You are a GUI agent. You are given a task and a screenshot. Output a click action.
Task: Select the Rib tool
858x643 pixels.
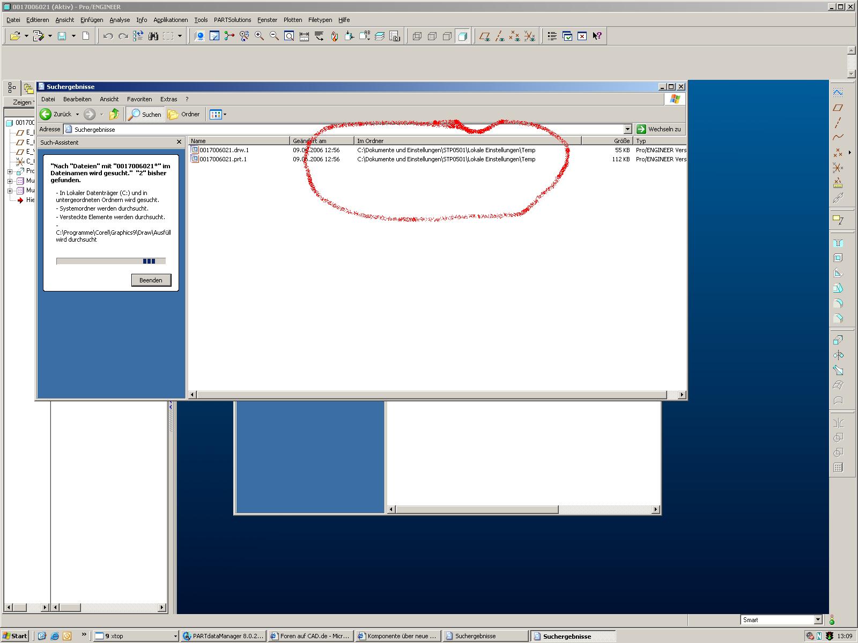pos(838,273)
